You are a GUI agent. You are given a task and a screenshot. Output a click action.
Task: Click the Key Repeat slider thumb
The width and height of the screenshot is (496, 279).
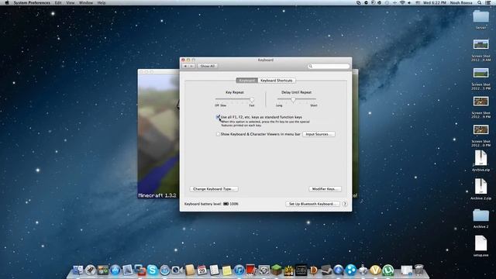(252, 100)
